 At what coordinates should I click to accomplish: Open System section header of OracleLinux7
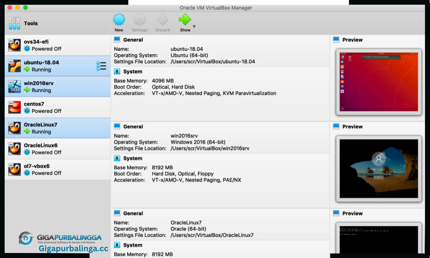coord(133,245)
